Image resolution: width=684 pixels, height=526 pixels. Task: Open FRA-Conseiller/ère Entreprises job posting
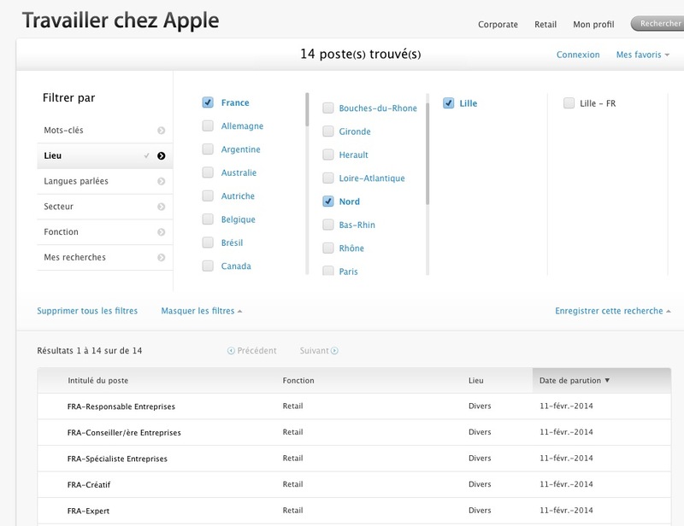click(124, 433)
